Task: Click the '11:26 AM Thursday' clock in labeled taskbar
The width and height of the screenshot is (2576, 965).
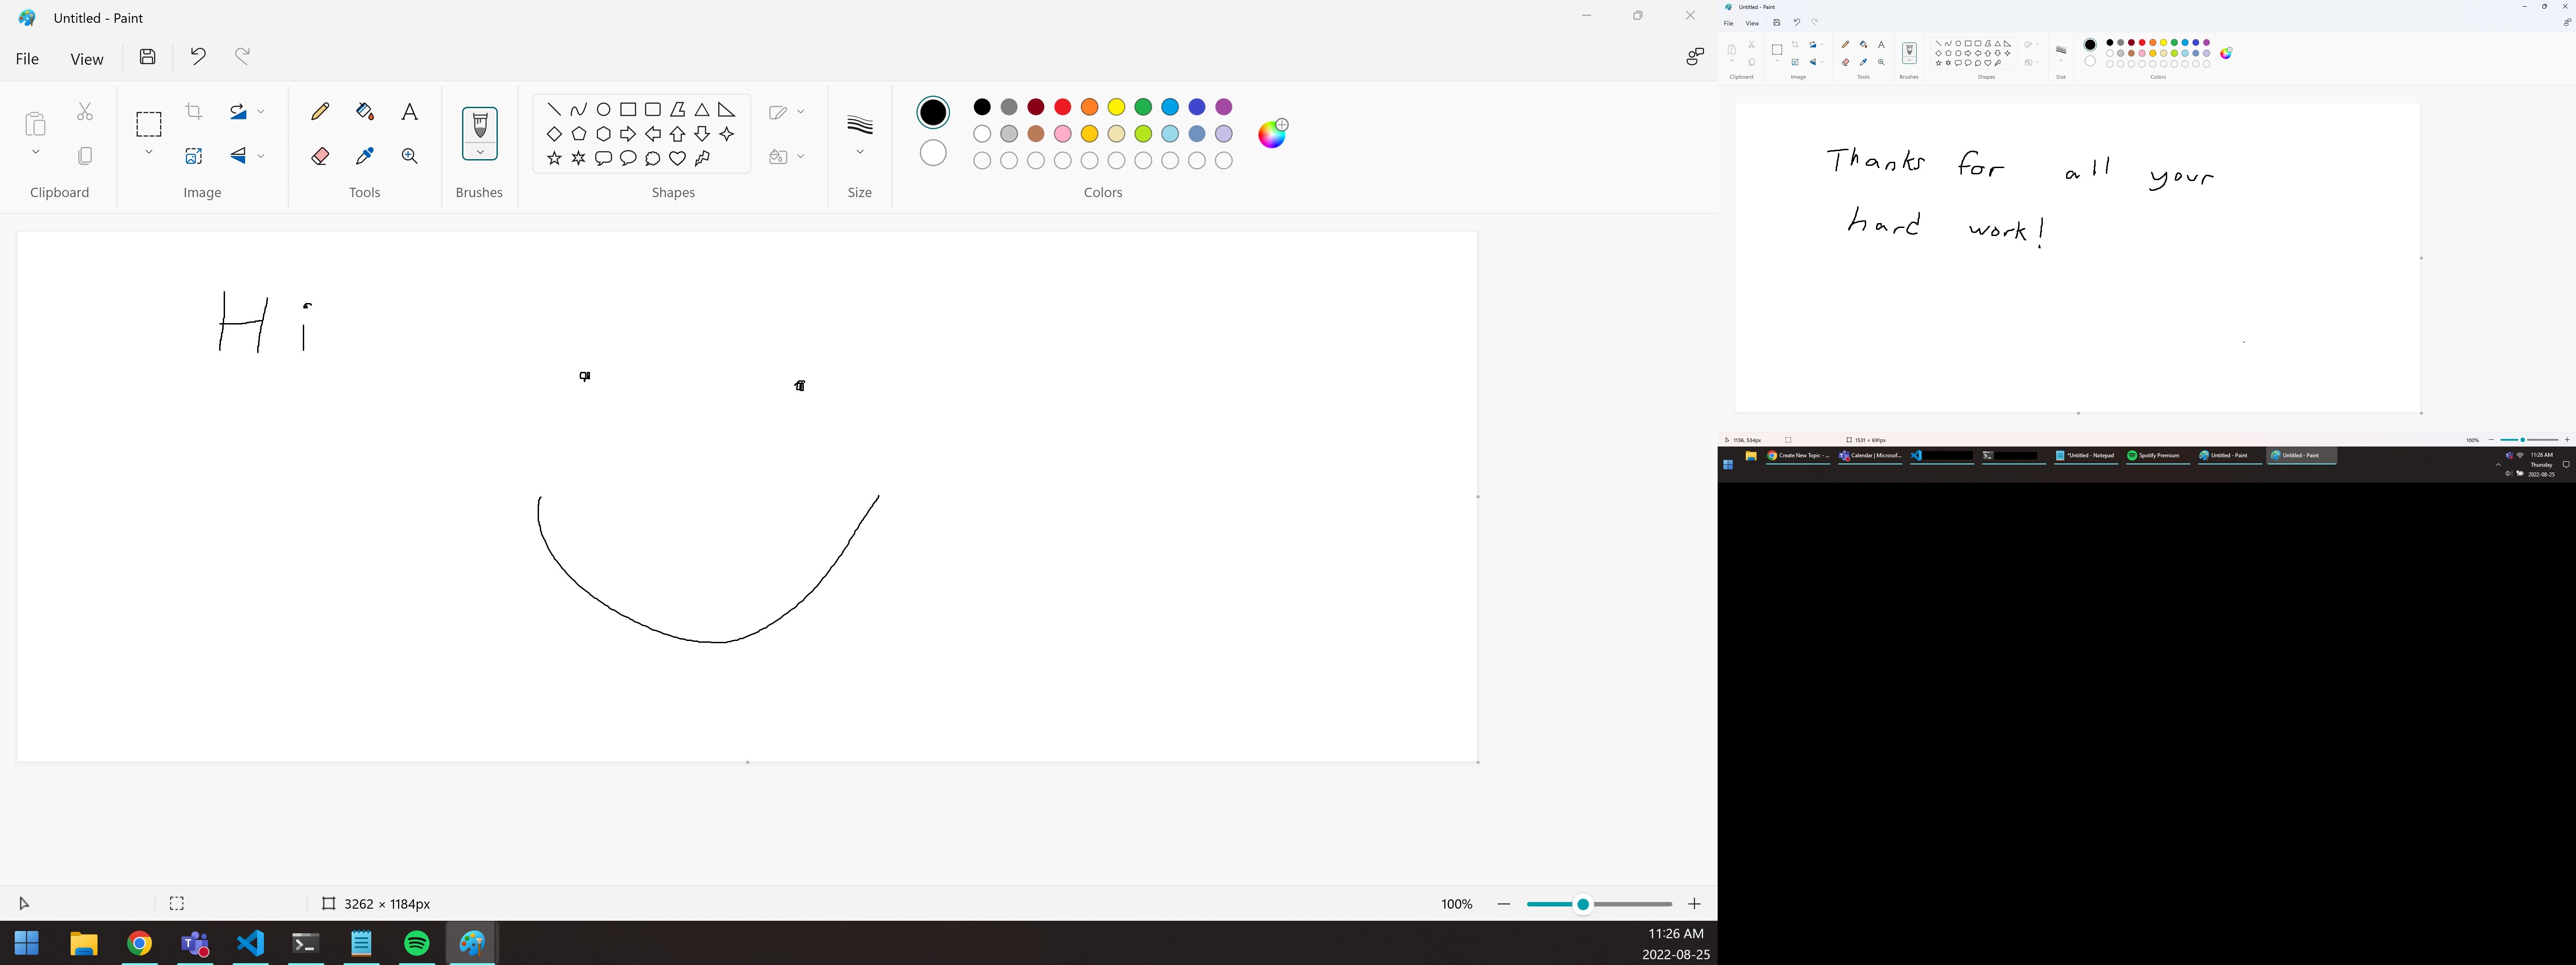Action: tap(2541, 464)
